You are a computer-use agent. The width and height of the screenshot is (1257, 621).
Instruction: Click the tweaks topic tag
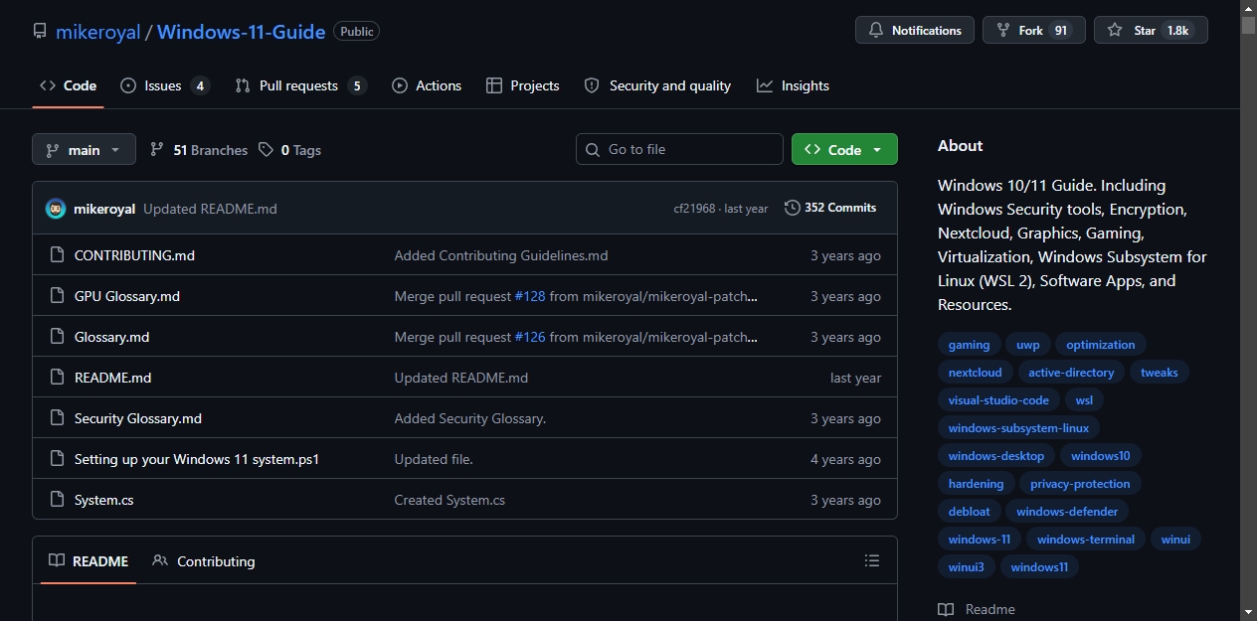tap(1159, 373)
